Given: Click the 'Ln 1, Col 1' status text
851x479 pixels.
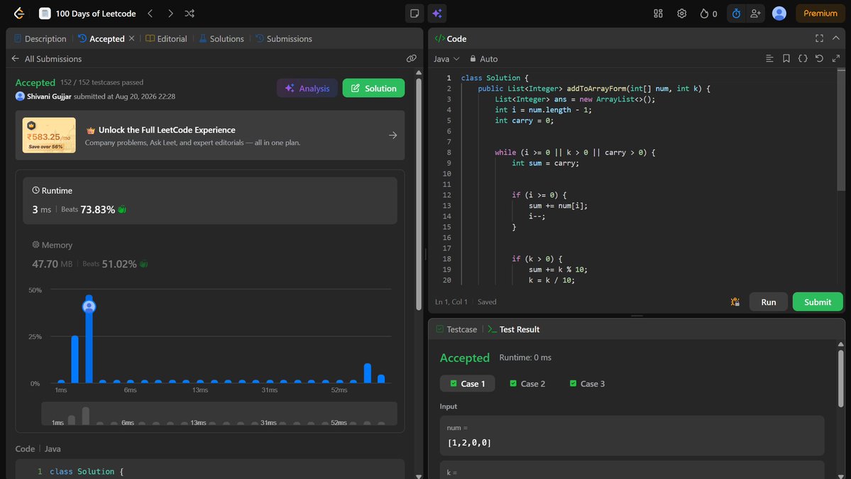Looking at the screenshot, I should pyautogui.click(x=451, y=302).
